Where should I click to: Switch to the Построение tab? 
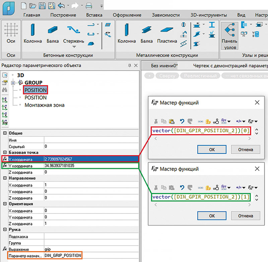click(x=63, y=15)
